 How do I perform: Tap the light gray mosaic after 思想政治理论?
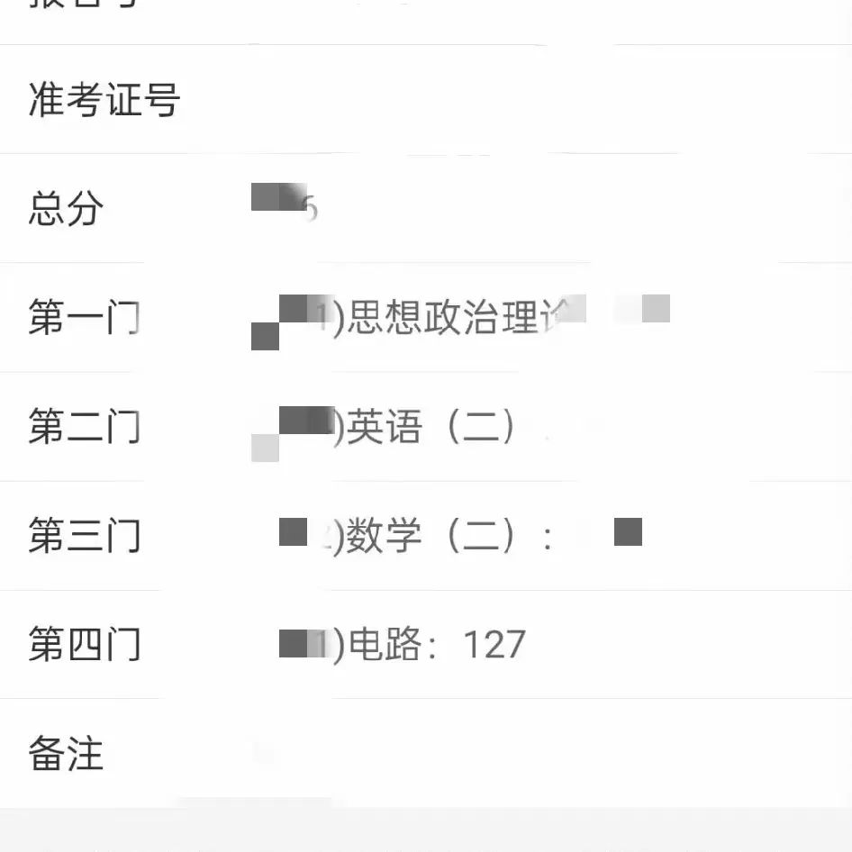pyautogui.click(x=656, y=308)
